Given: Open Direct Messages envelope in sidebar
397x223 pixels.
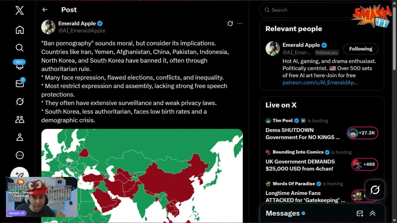Looking at the screenshot, I should click(20, 83).
